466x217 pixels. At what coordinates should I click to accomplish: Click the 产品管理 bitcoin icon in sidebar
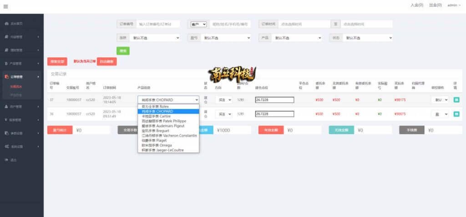point(6,64)
